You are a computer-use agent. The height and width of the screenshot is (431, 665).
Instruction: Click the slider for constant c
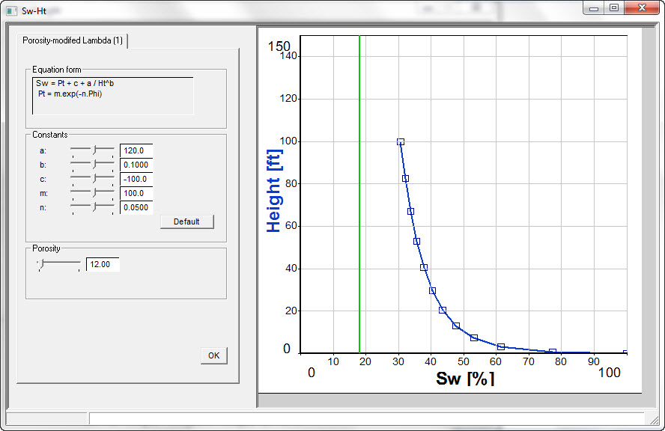pos(93,179)
